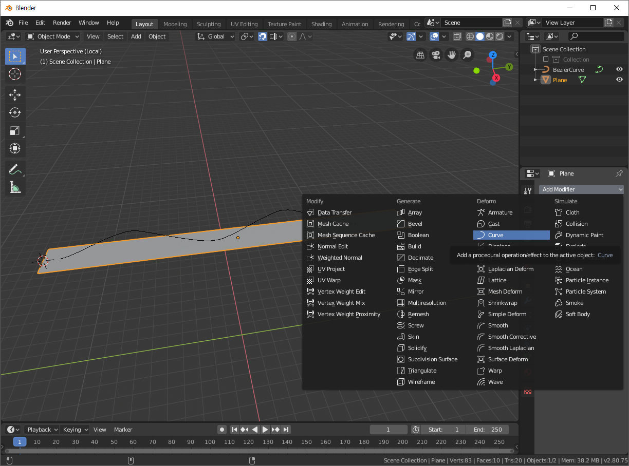Jump to next keyframe
The image size is (629, 466).
(x=275, y=430)
